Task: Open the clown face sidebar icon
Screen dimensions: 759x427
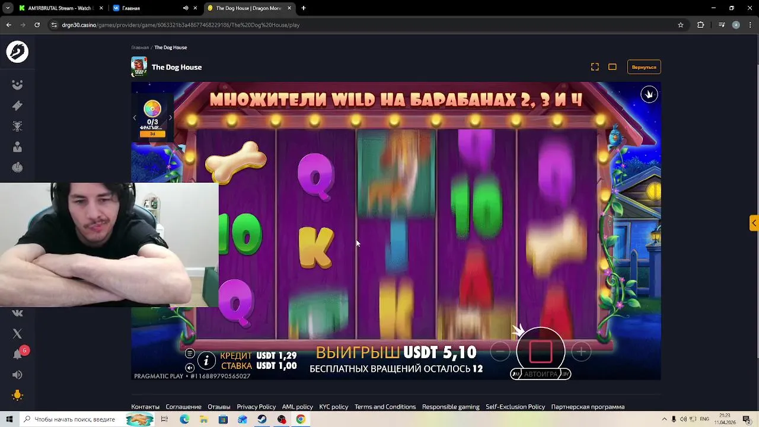Action: (x=17, y=85)
